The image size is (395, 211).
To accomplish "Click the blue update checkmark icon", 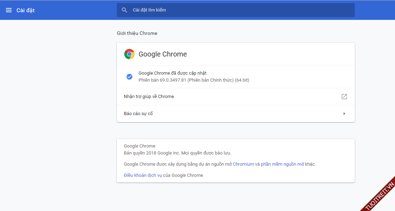I will coord(129,77).
